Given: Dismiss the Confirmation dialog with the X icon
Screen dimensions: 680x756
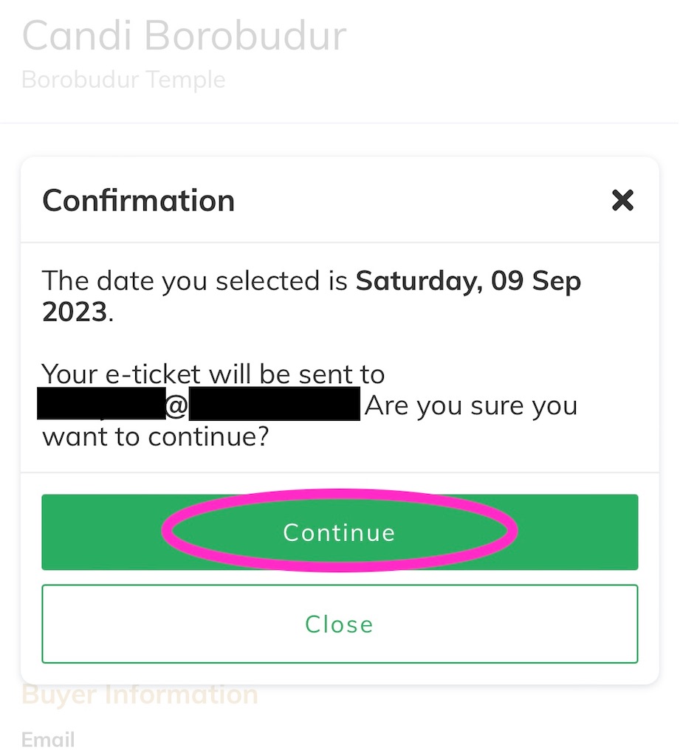Looking at the screenshot, I should [622, 200].
